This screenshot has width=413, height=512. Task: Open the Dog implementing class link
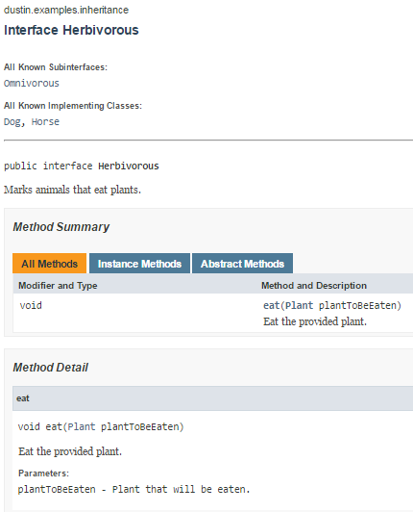coord(12,122)
